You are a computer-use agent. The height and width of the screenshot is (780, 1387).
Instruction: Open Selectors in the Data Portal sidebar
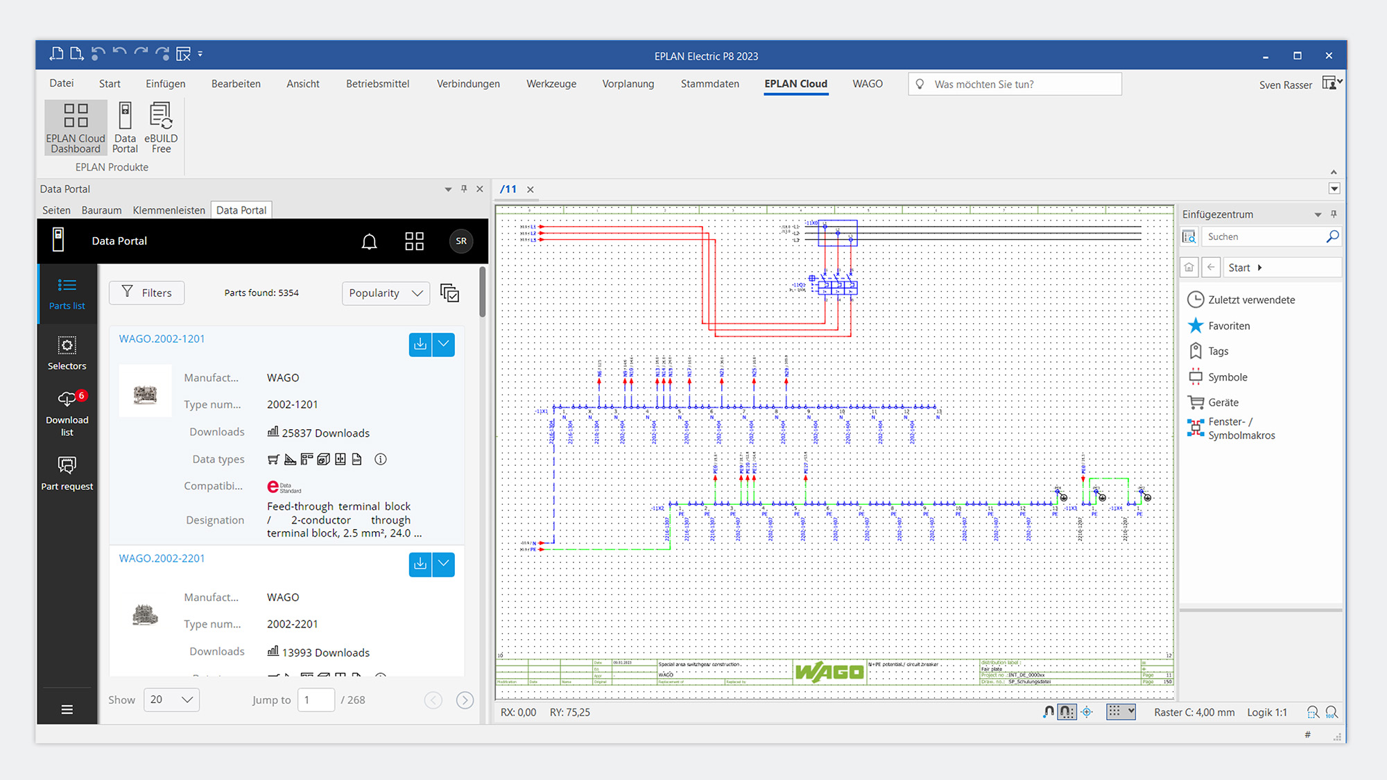pyautogui.click(x=67, y=354)
